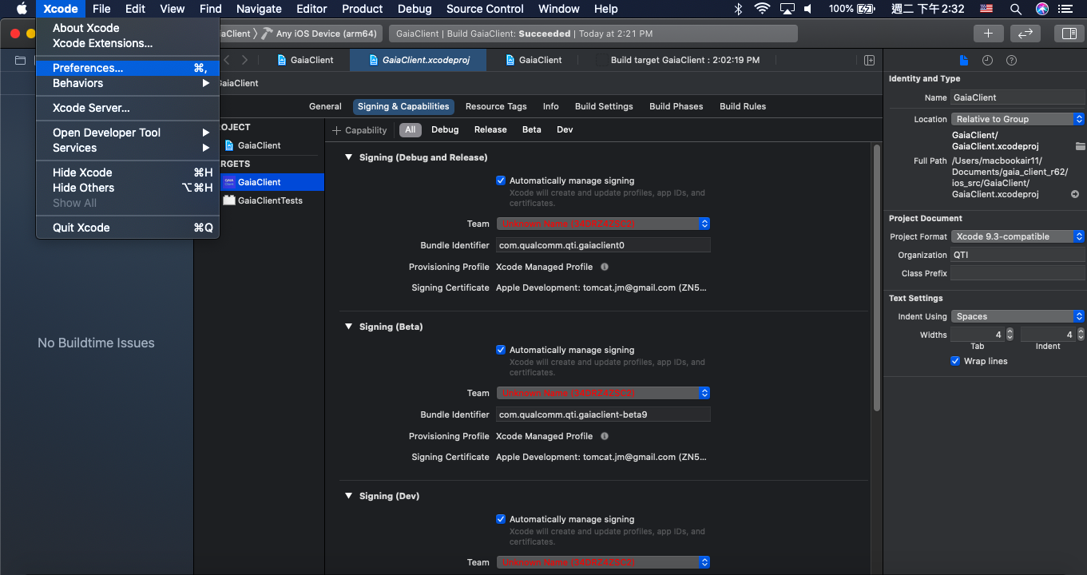1087x575 pixels.
Task: Click the code review arrows button
Action: 1025,34
